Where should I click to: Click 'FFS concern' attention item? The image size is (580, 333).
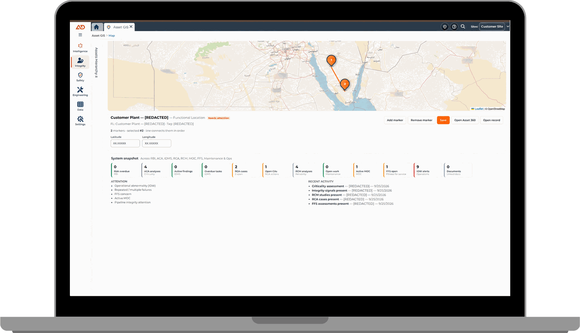[123, 194]
